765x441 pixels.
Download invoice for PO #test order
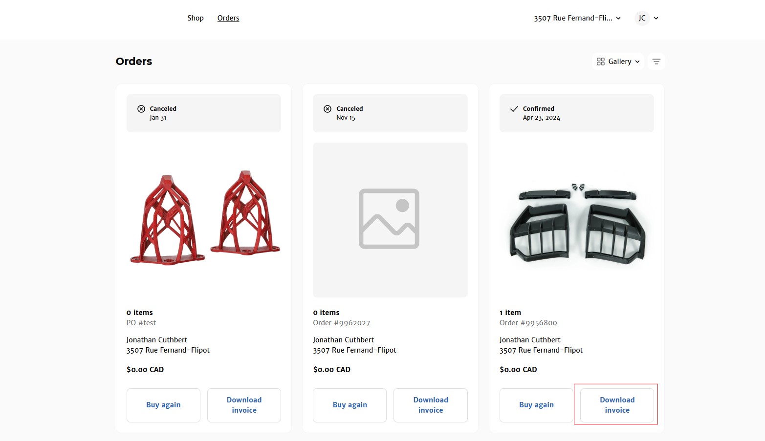click(244, 405)
